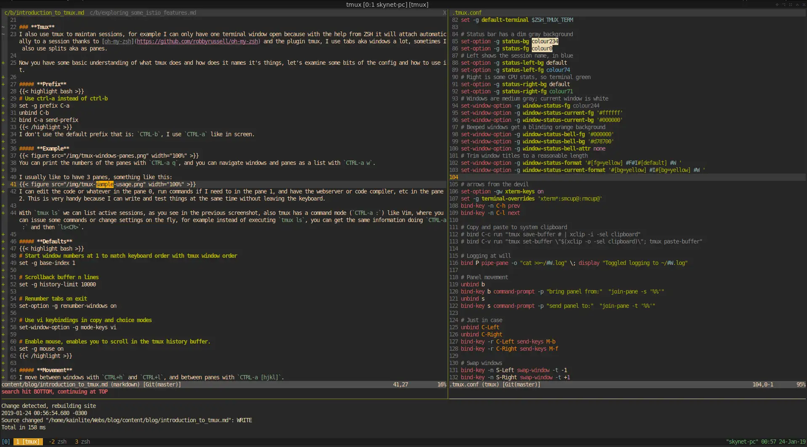Click the comment '# Logging at will'
The width and height of the screenshot is (807, 447).
(x=486, y=256)
